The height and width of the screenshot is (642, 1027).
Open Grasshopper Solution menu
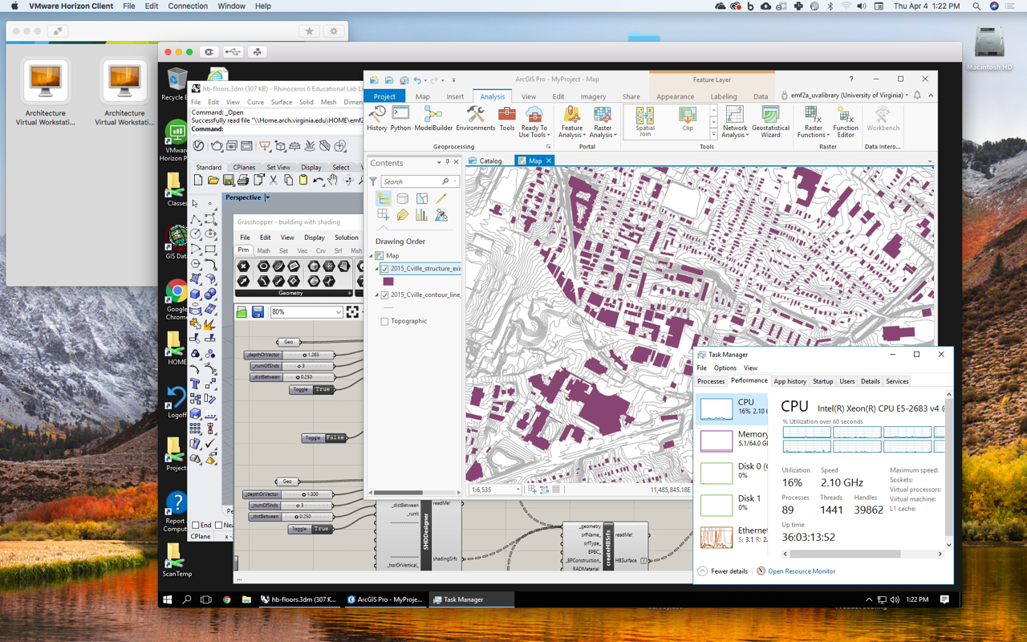point(347,238)
